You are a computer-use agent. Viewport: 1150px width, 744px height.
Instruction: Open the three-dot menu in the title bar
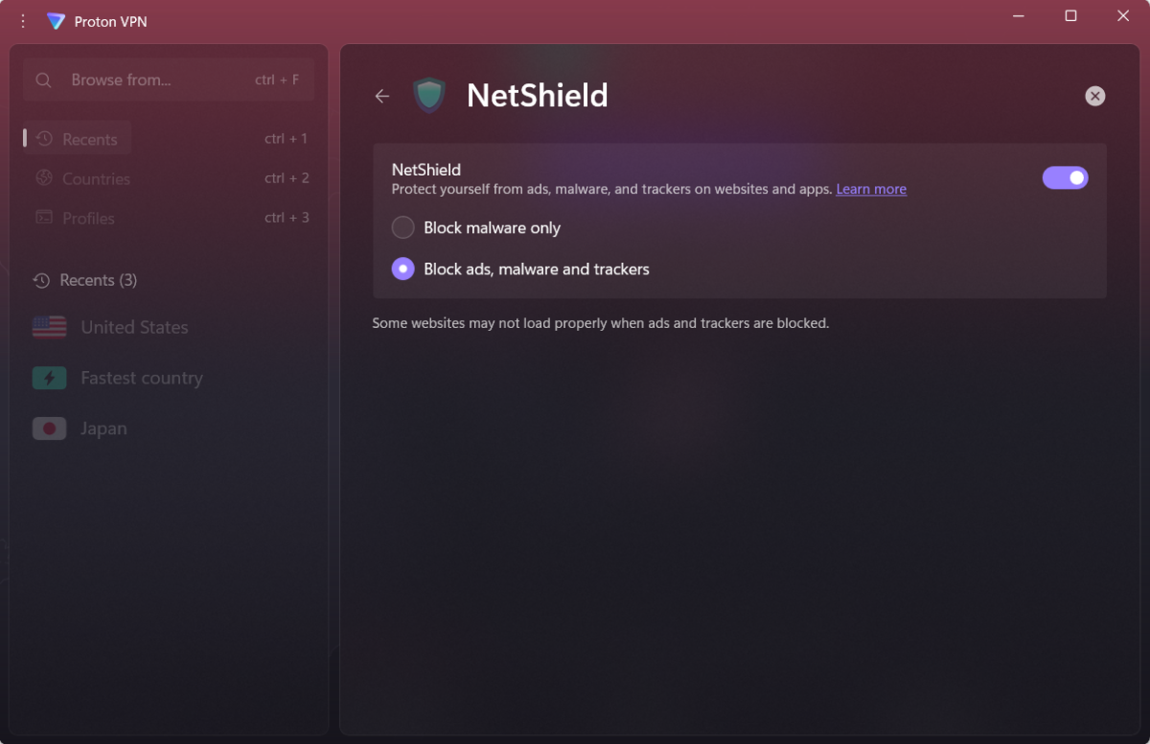coord(23,21)
